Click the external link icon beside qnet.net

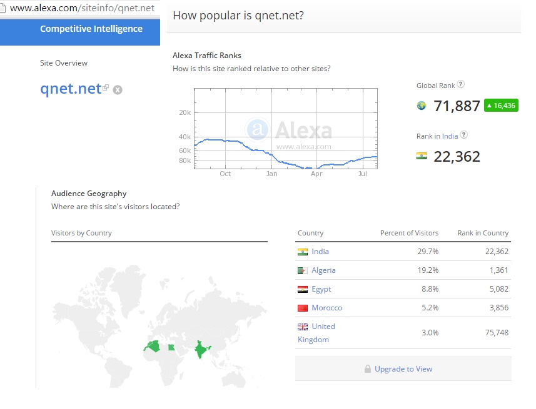coord(106,88)
